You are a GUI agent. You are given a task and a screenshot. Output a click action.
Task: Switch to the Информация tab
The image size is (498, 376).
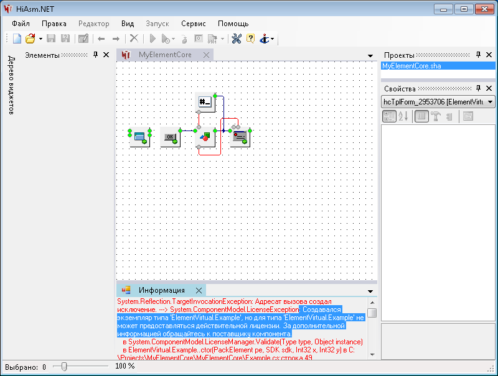click(161, 290)
